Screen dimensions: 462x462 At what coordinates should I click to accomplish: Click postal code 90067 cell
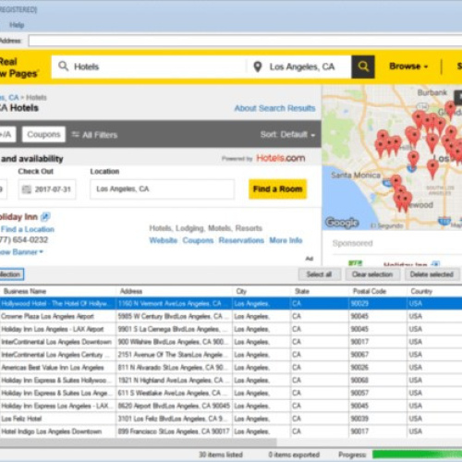378,355
